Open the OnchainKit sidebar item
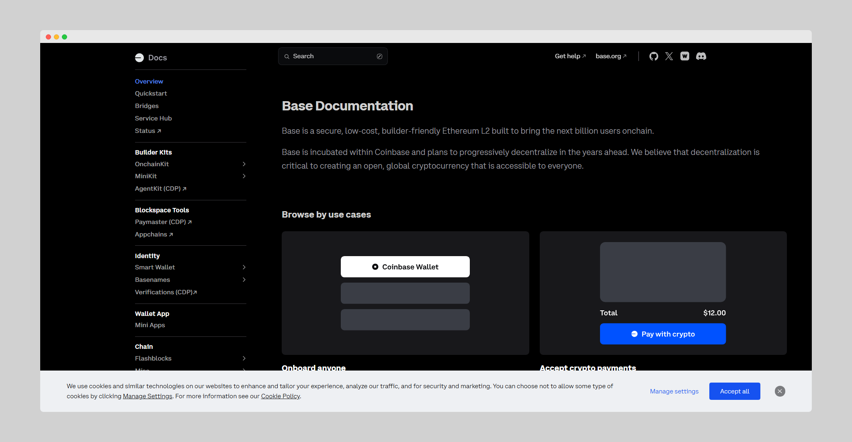 pyautogui.click(x=152, y=164)
